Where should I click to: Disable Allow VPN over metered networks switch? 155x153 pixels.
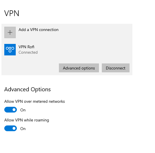(11, 110)
